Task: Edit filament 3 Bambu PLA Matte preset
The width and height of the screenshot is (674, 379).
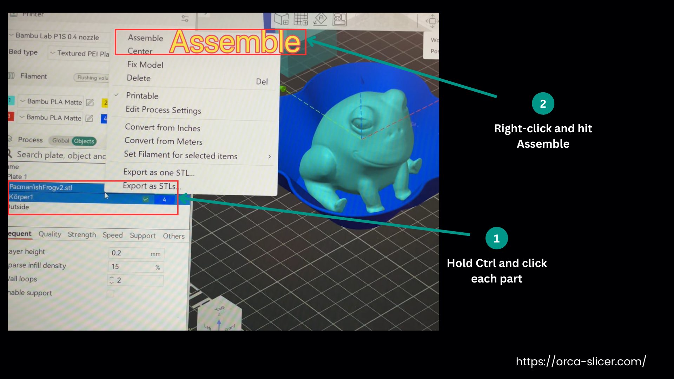Action: 90,118
